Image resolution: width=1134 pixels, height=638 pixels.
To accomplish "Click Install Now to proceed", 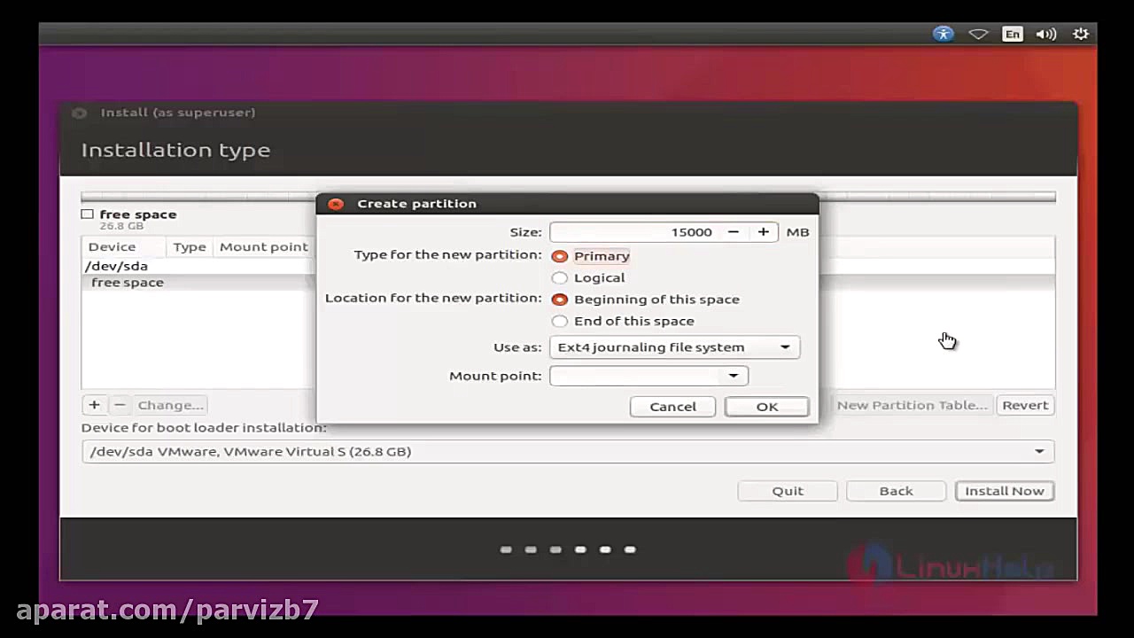I will tap(1004, 490).
